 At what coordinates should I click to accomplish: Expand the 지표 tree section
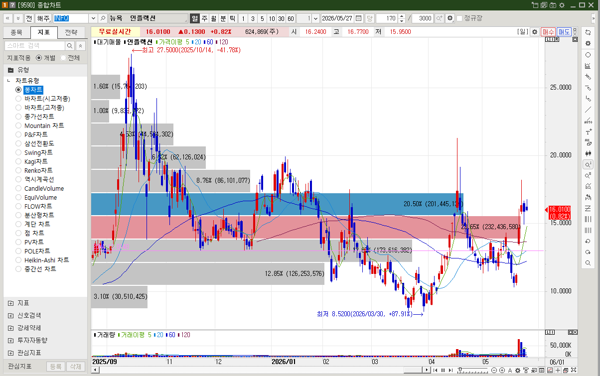(10, 303)
